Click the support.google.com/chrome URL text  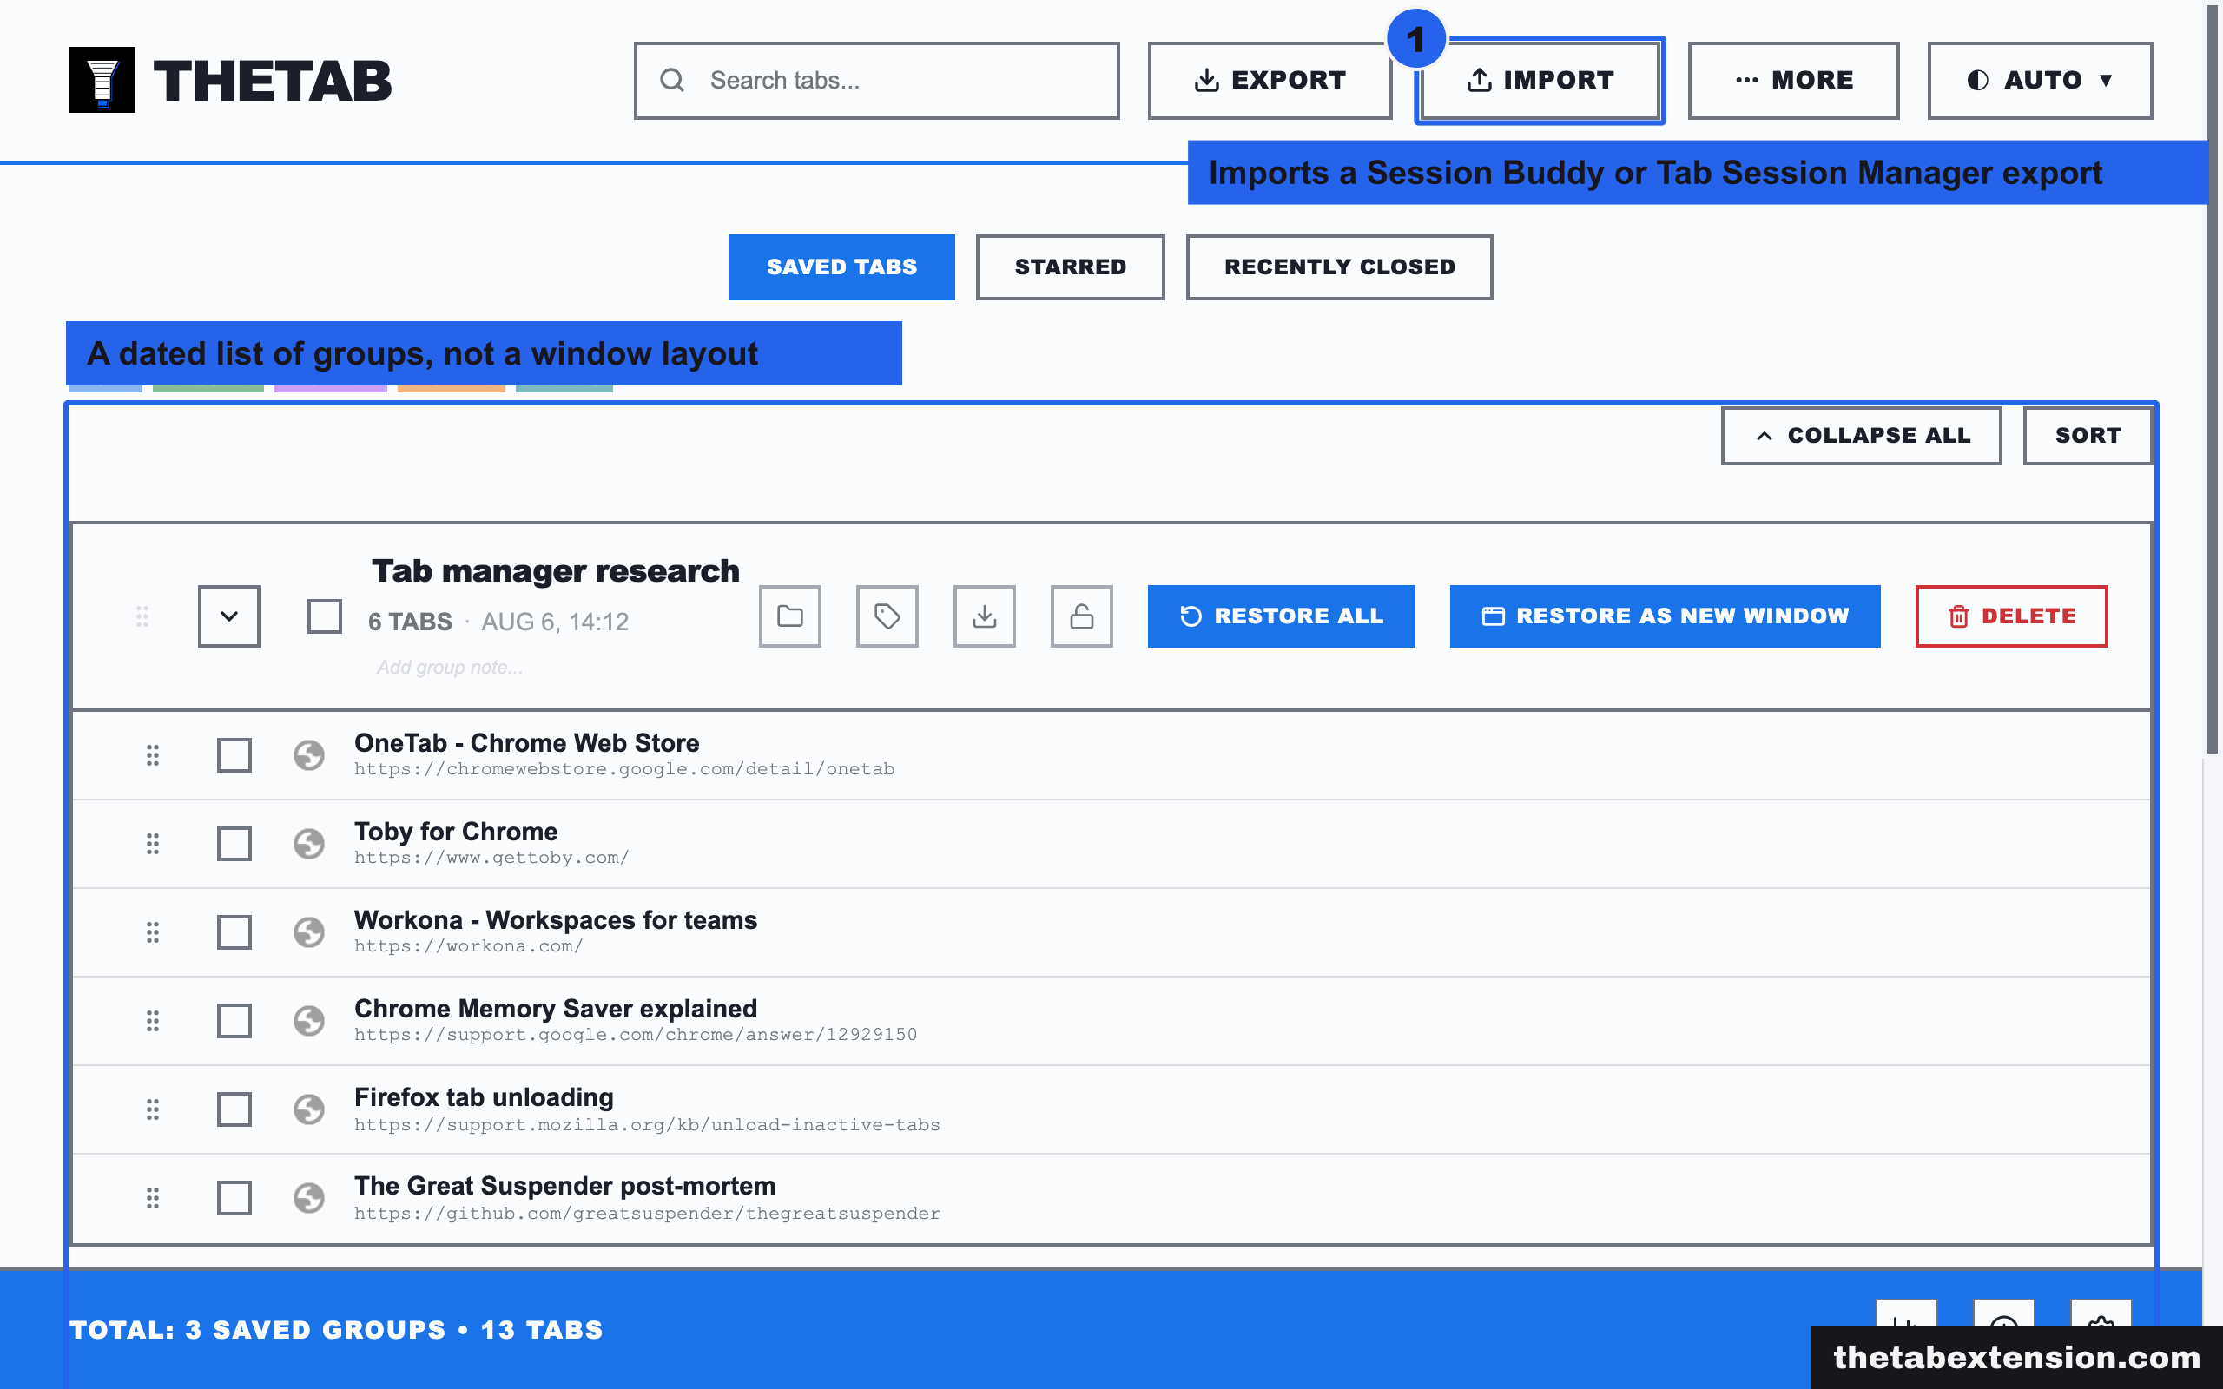coord(636,1035)
